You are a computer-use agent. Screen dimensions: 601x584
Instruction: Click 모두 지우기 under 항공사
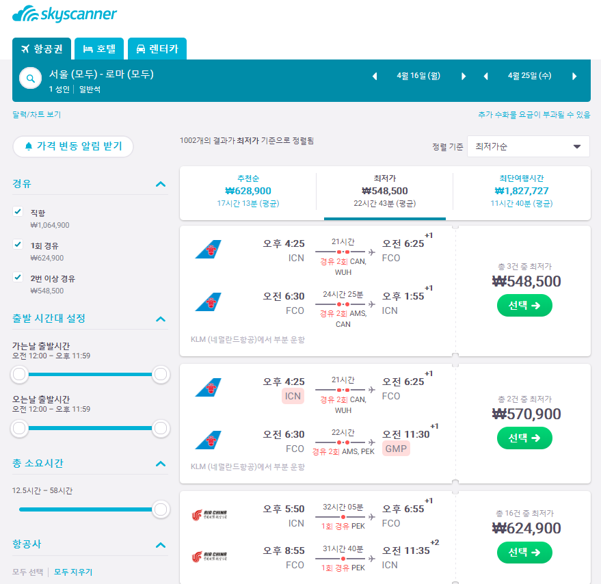[x=73, y=572]
